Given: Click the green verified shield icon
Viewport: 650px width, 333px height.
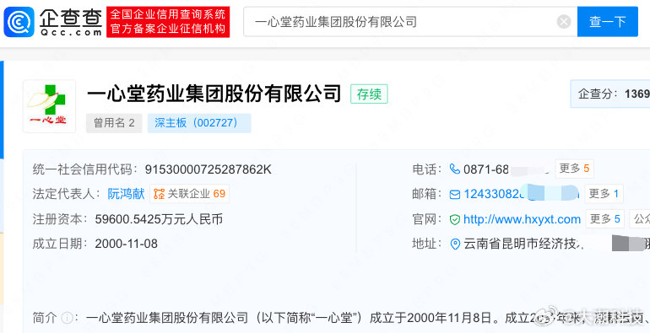Looking at the screenshot, I should pyautogui.click(x=455, y=219).
